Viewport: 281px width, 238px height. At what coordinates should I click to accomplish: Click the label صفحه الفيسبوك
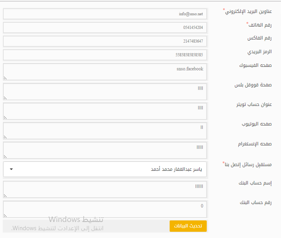pyautogui.click(x=256, y=65)
